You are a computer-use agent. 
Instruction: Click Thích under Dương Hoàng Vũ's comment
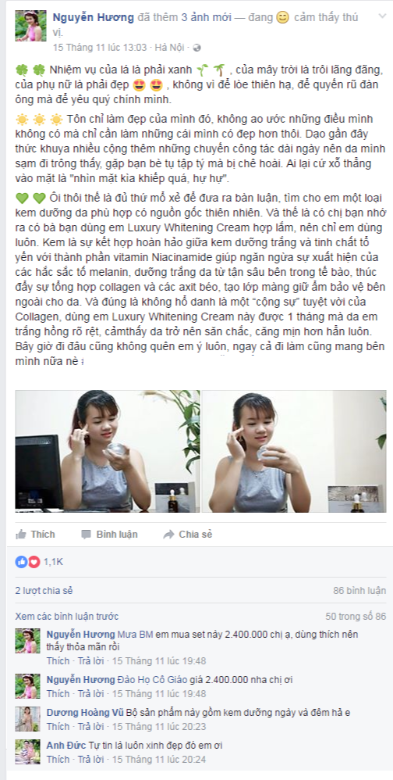58,726
